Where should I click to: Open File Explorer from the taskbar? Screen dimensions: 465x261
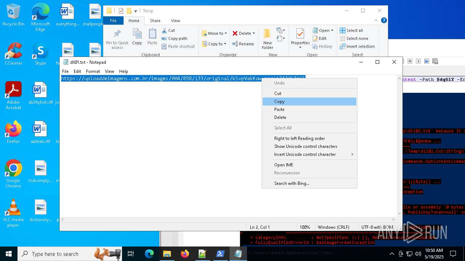click(167, 254)
